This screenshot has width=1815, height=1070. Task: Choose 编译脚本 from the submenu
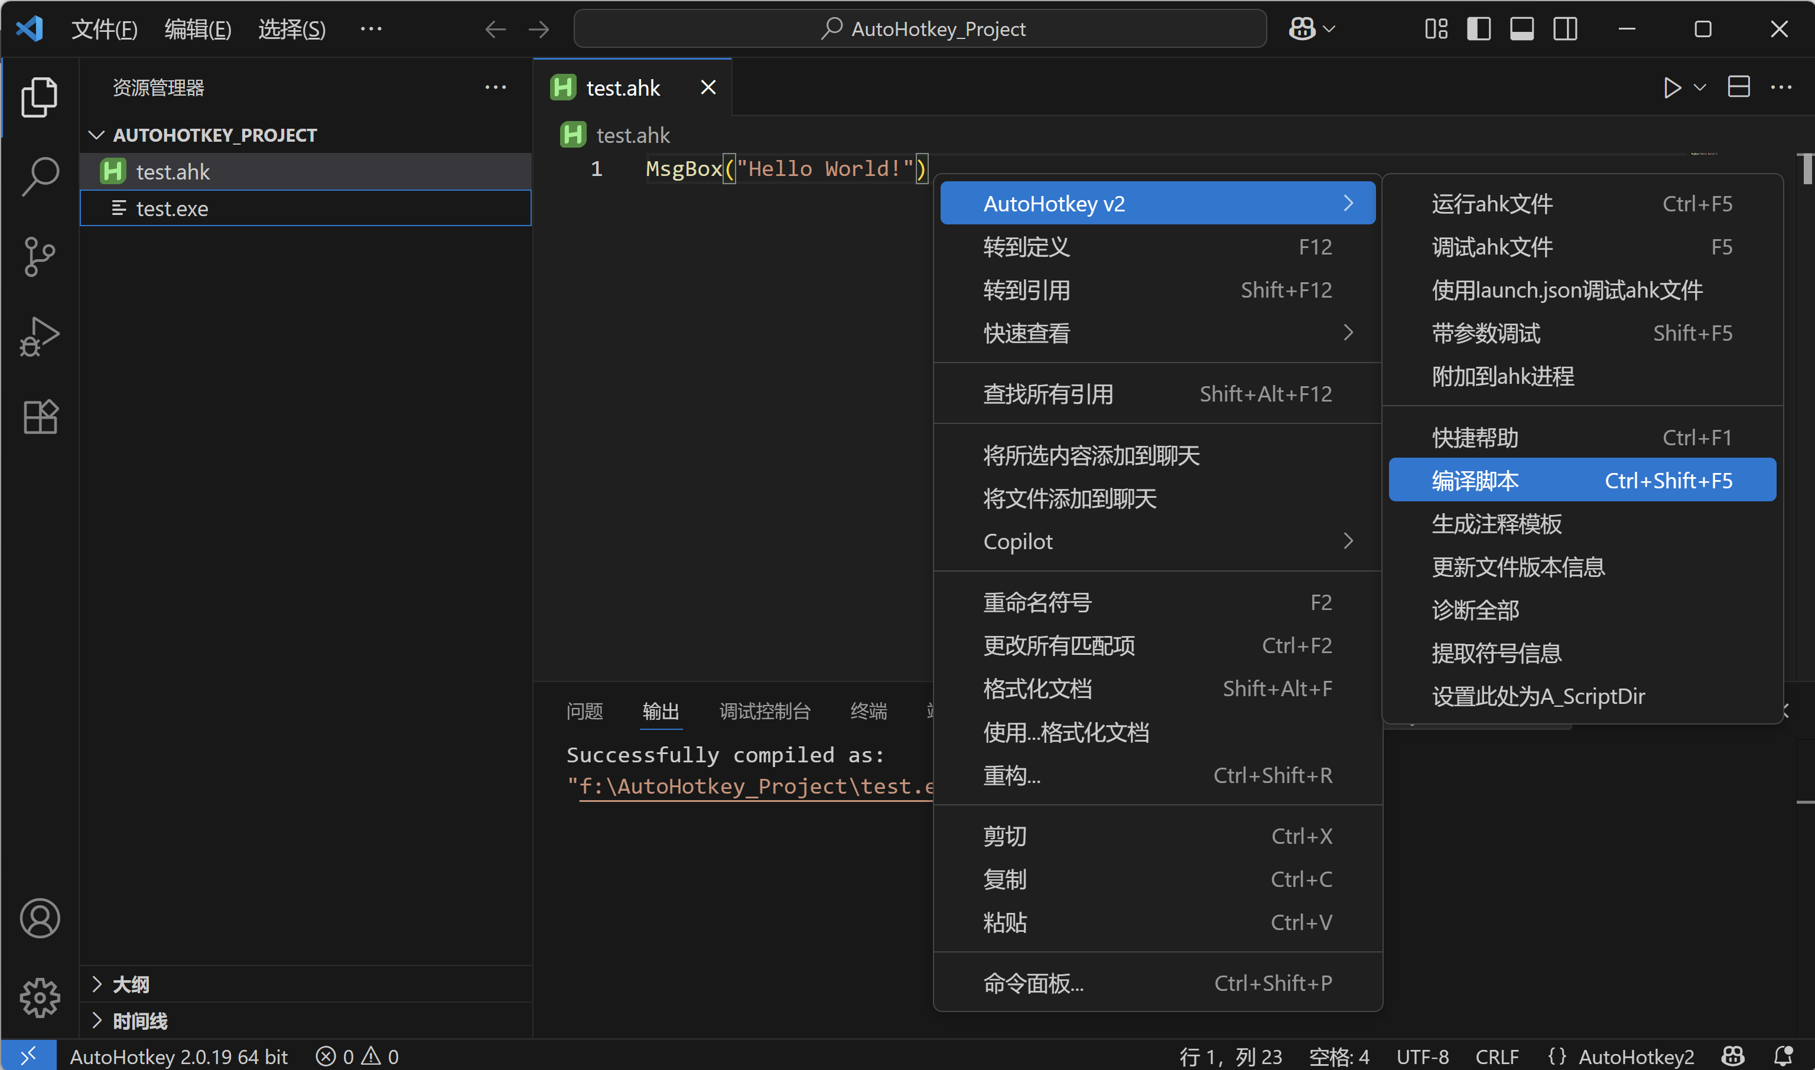click(1582, 480)
